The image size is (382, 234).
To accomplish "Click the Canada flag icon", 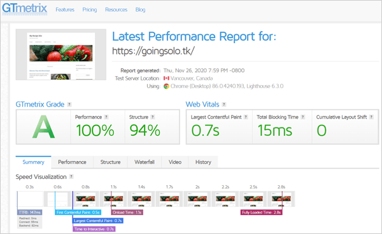I will pos(166,78).
